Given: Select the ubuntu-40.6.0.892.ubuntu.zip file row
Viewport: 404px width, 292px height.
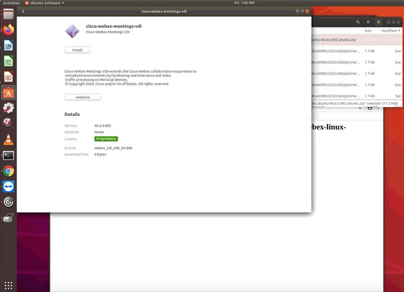Looking at the screenshot, I should coord(357,40).
